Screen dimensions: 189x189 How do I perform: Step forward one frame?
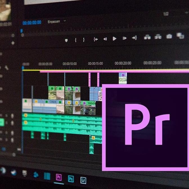click(x=125, y=38)
